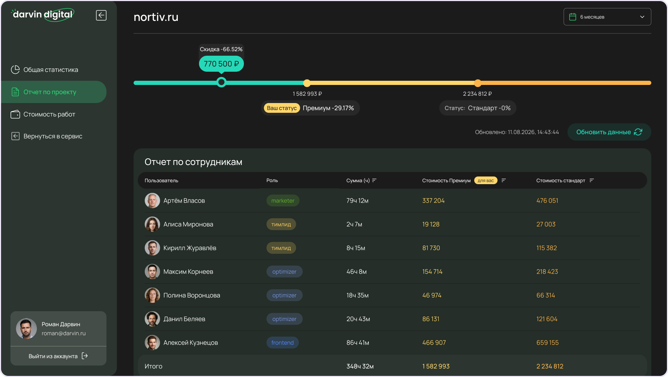Click the для вас badge in header
Screen dimensions: 668x377
(x=486, y=180)
